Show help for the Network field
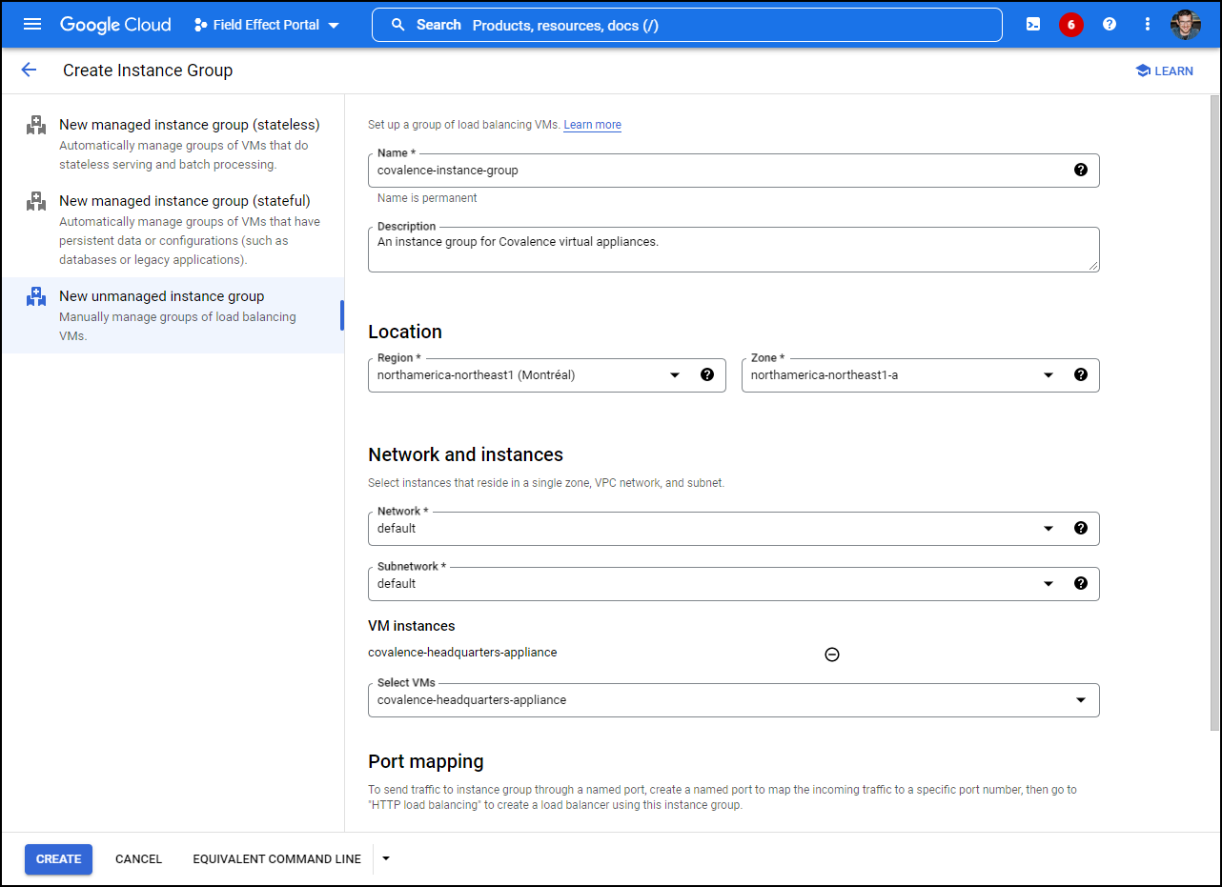Screen dimensions: 1222x887 point(1081,528)
